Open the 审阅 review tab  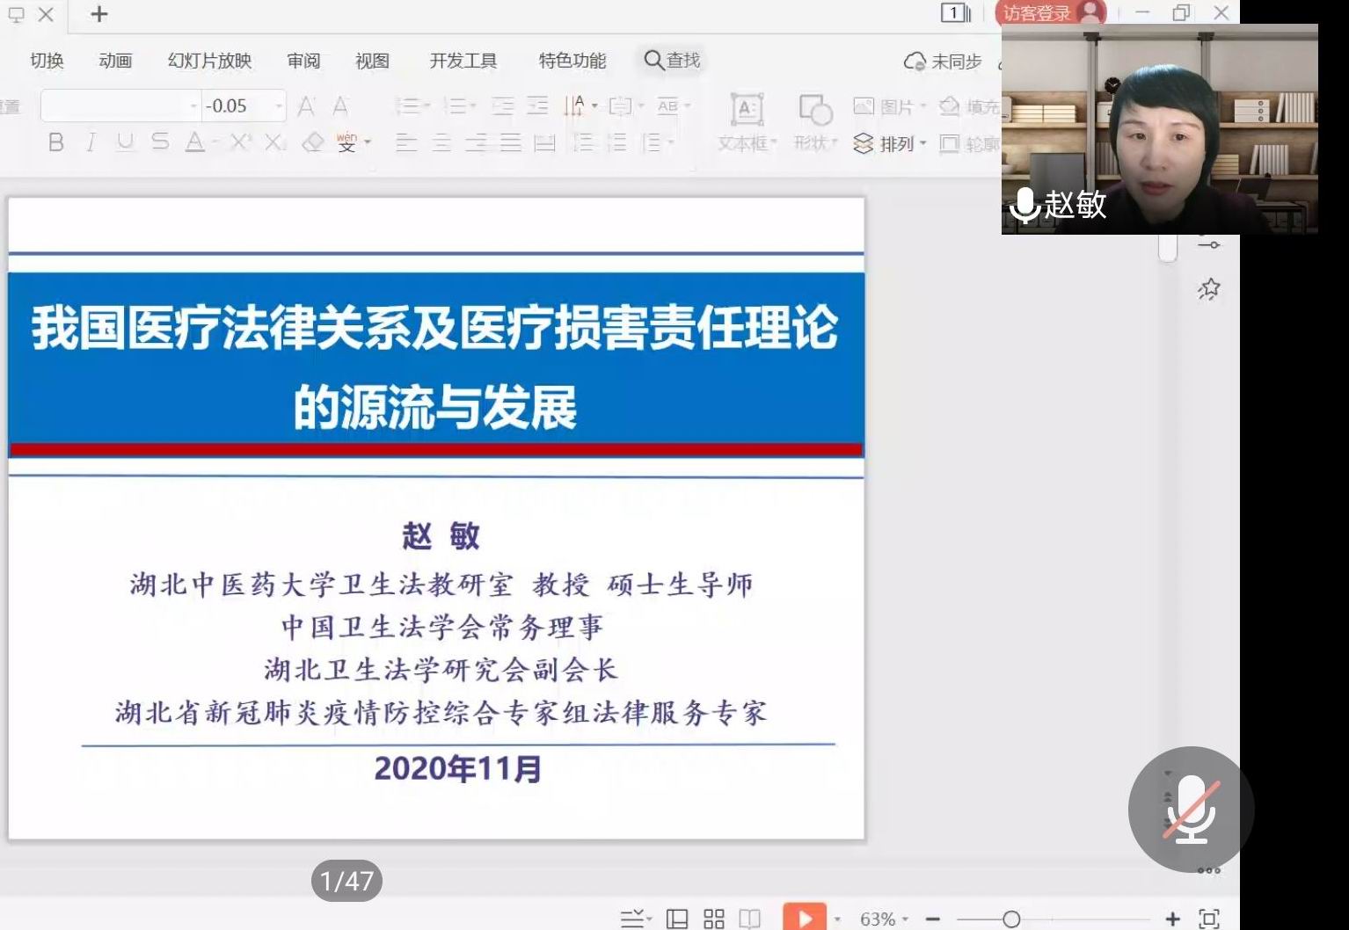(303, 61)
